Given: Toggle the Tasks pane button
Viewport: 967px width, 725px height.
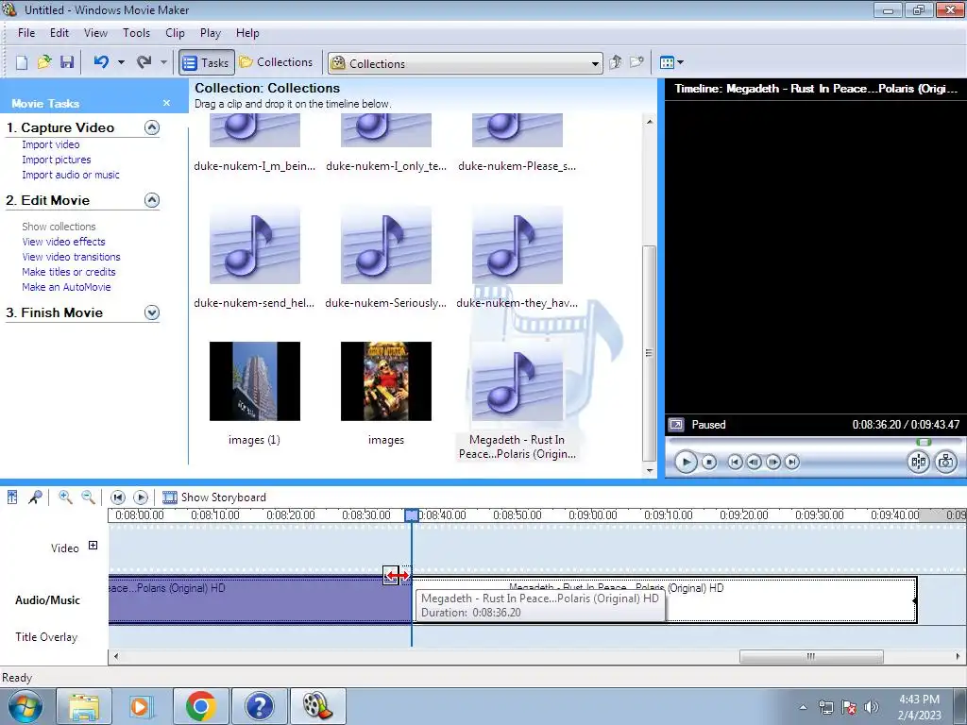Looking at the screenshot, I should tap(207, 62).
